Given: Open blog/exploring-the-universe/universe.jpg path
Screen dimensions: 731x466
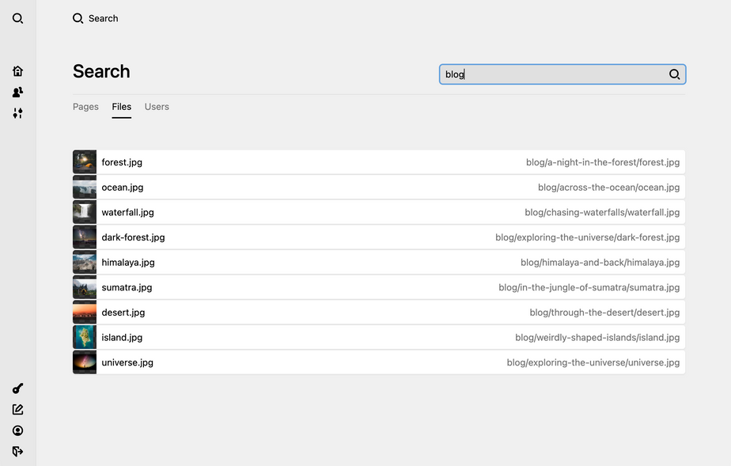Looking at the screenshot, I should (x=593, y=362).
